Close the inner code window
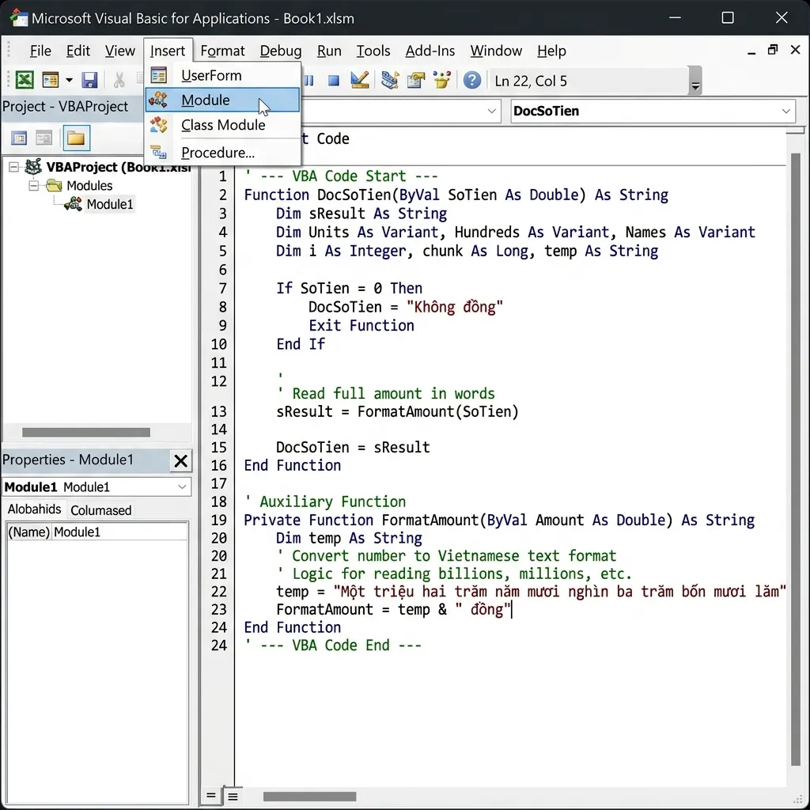 (x=796, y=50)
